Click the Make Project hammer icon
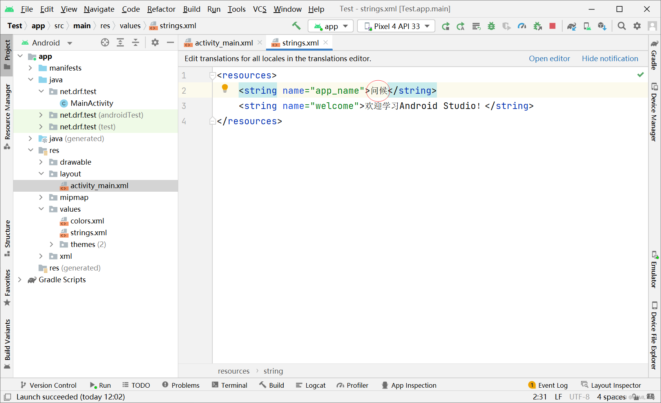Viewport: 661px width, 403px height. click(x=296, y=26)
